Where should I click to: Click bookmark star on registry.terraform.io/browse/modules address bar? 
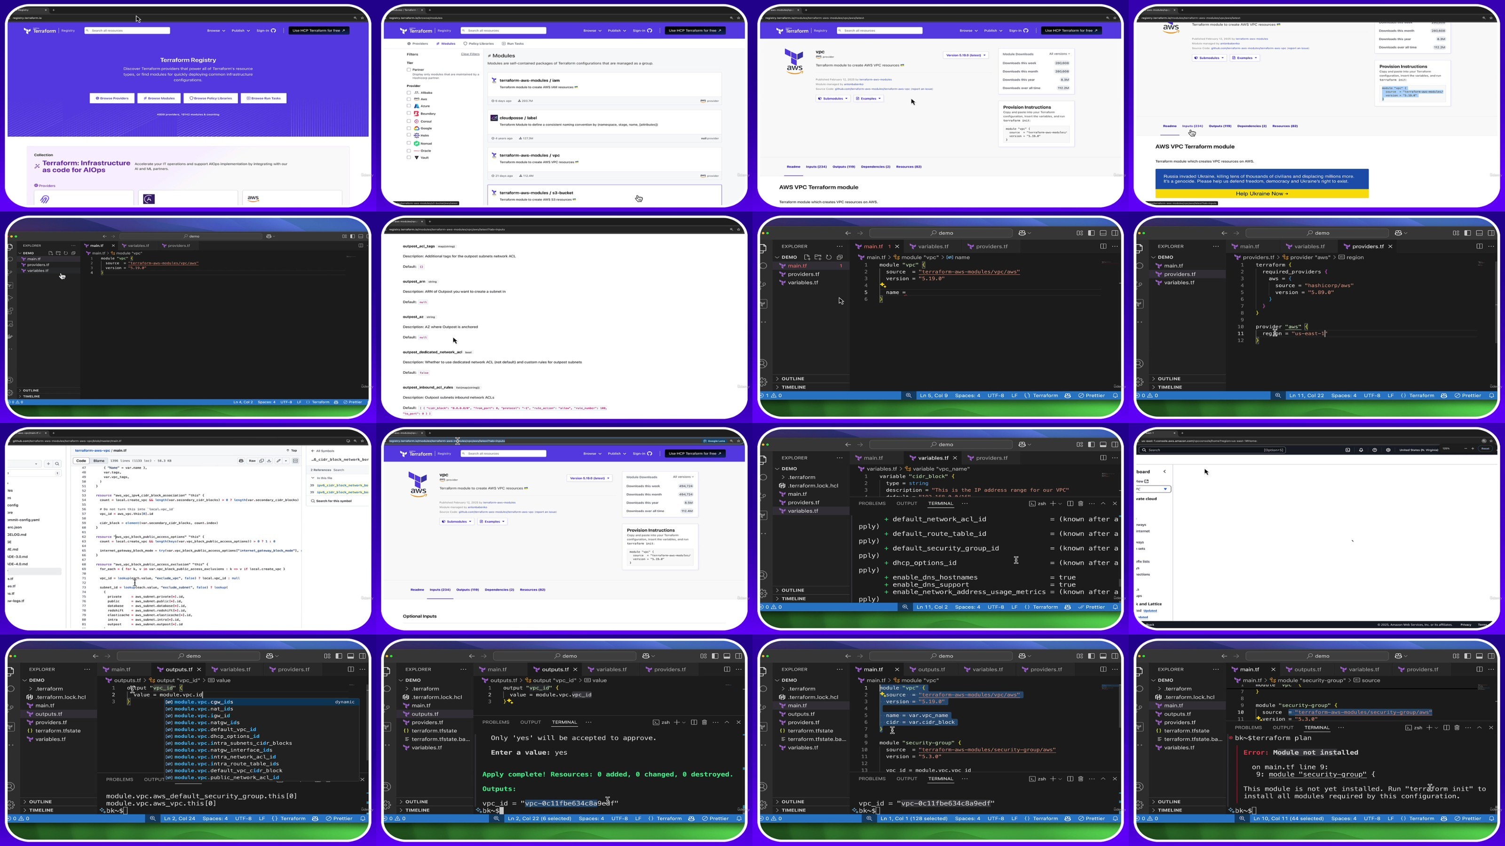738,17
